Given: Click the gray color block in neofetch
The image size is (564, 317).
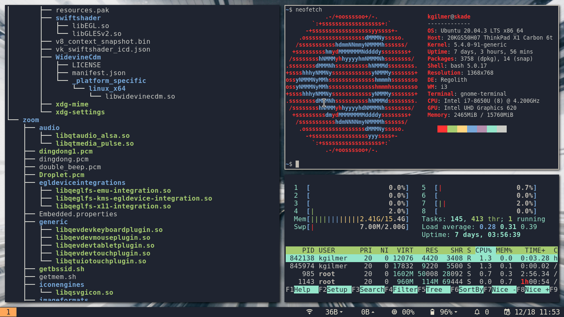Looking at the screenshot, I should click(x=502, y=129).
